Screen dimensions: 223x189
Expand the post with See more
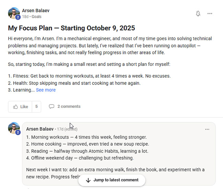coord(46,90)
